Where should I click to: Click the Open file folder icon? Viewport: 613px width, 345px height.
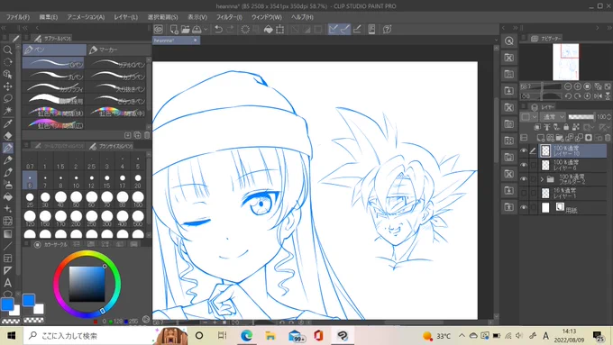point(186,30)
